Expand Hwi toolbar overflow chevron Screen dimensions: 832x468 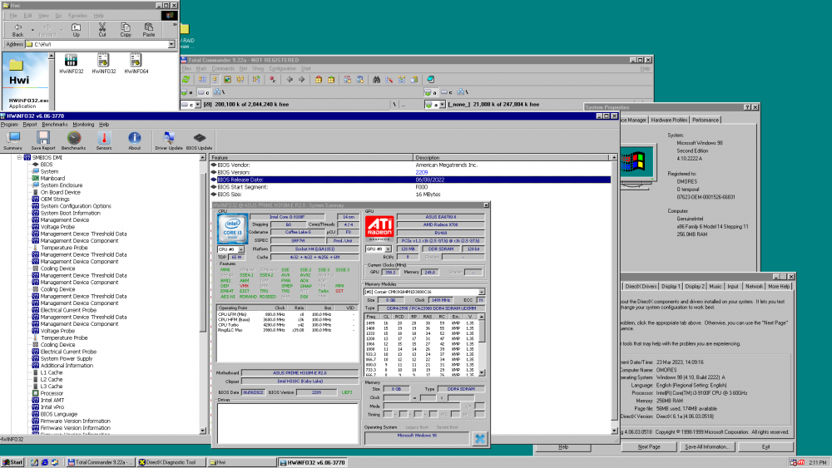tap(175, 25)
